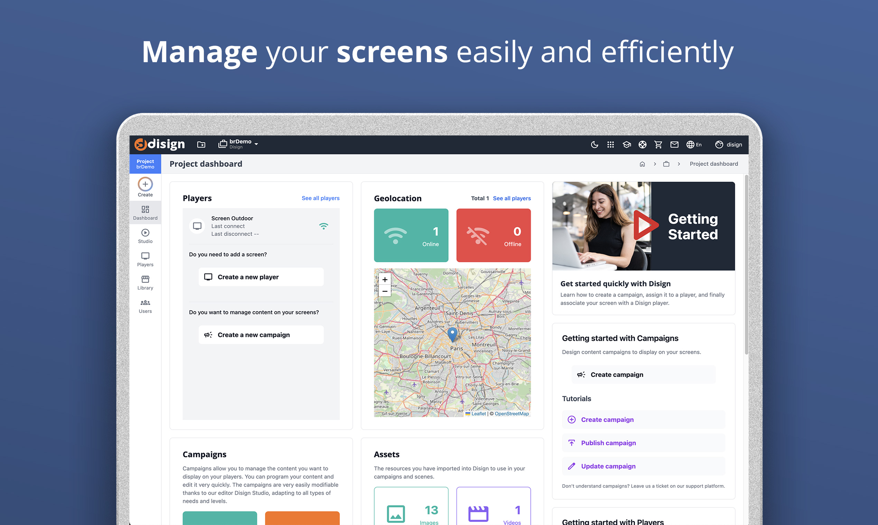878x525 pixels.
Task: Zoom in on the geolocation map
Action: coord(385,279)
